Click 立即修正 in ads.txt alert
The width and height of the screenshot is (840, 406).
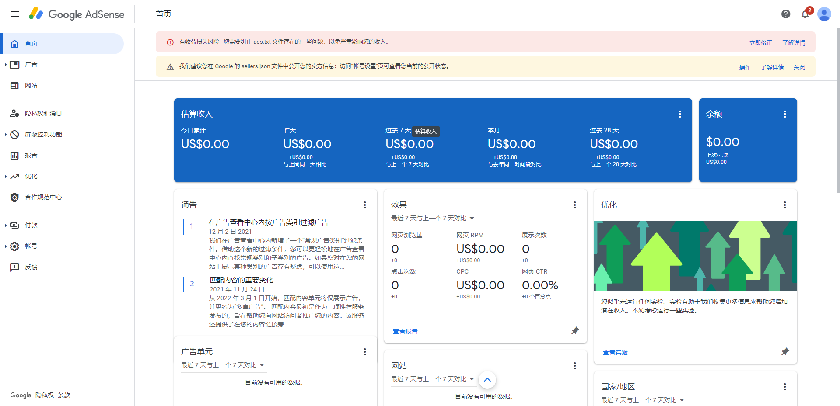coord(761,43)
